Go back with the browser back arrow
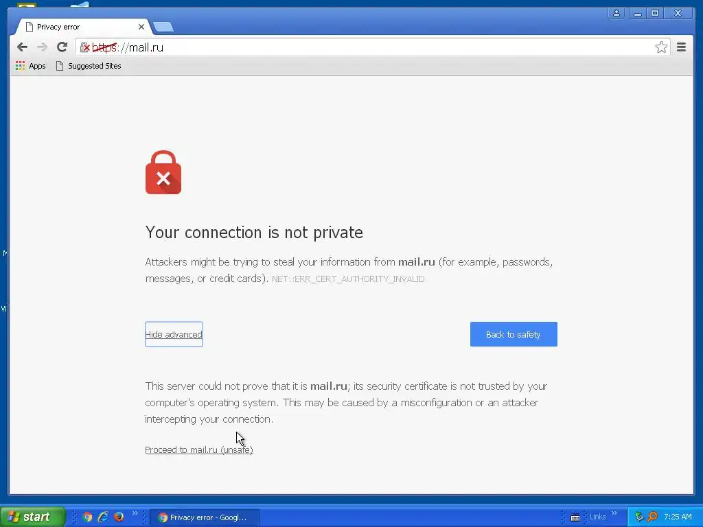703x527 pixels. pos(22,47)
